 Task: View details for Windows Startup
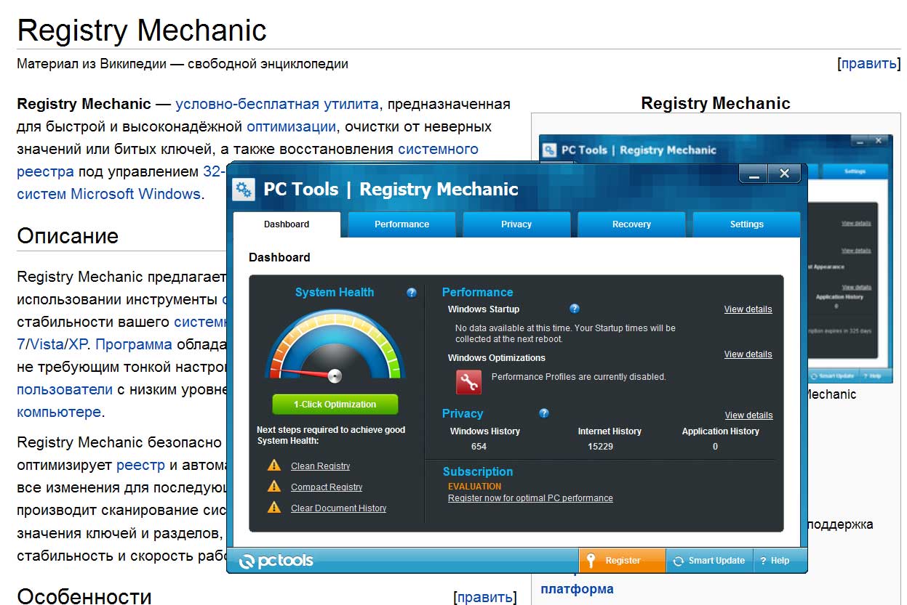[x=748, y=309]
